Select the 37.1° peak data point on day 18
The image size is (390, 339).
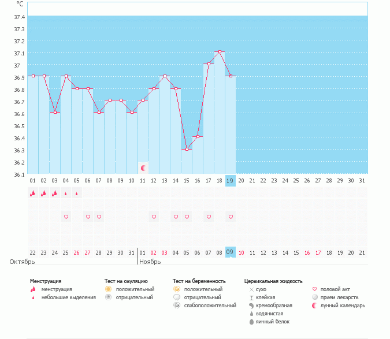(x=220, y=52)
